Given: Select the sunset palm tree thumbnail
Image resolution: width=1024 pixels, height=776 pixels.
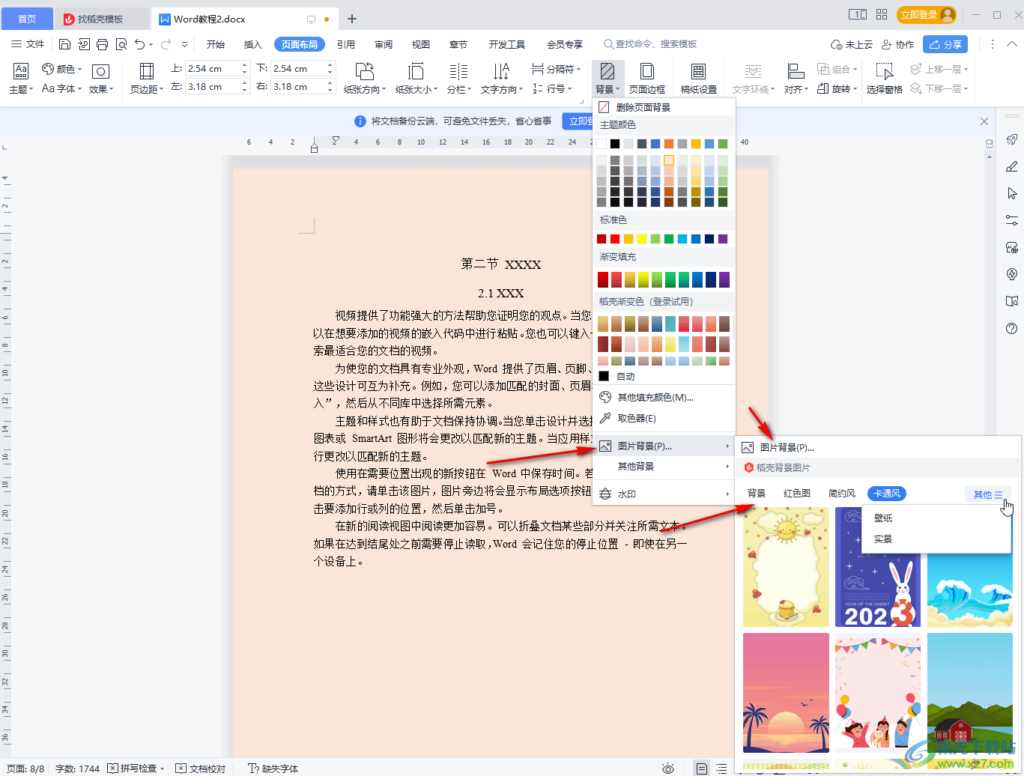Looking at the screenshot, I should point(786,693).
